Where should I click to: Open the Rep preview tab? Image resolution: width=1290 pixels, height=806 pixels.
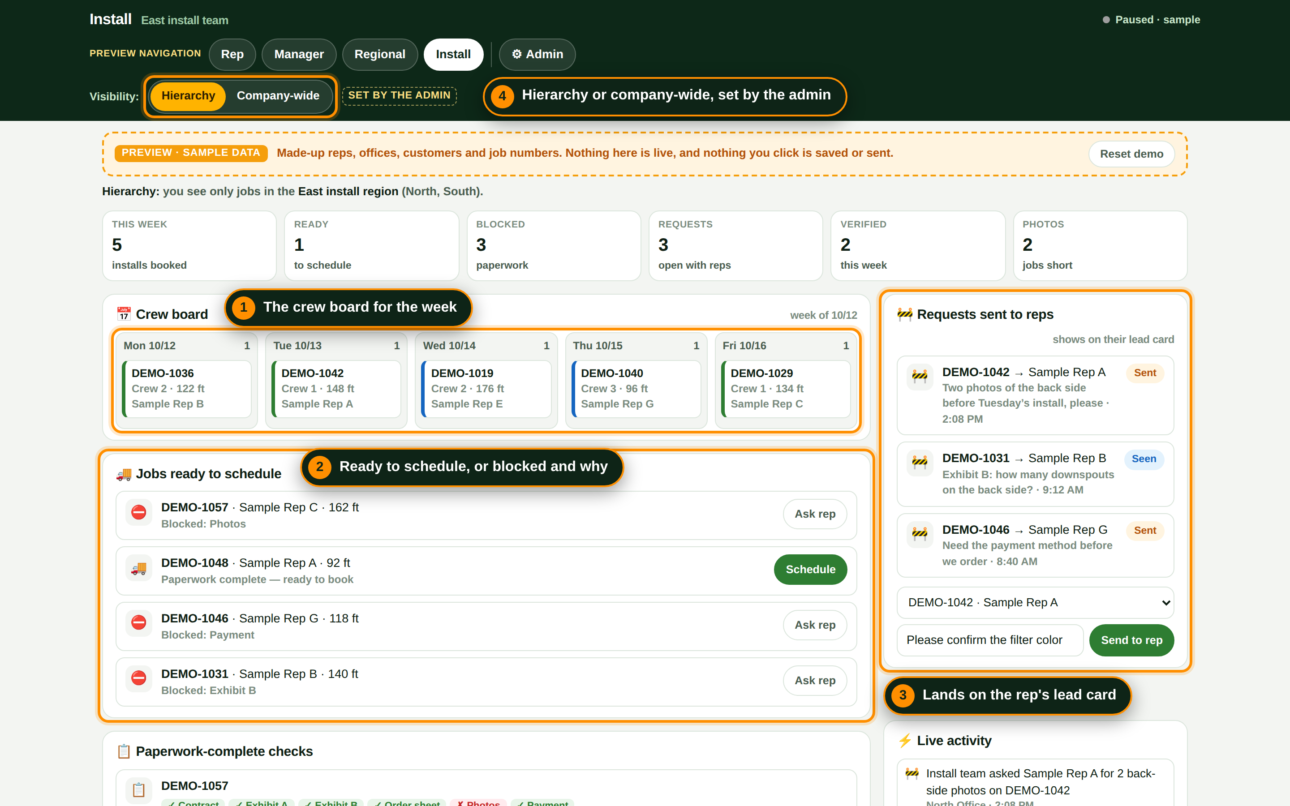pos(232,54)
